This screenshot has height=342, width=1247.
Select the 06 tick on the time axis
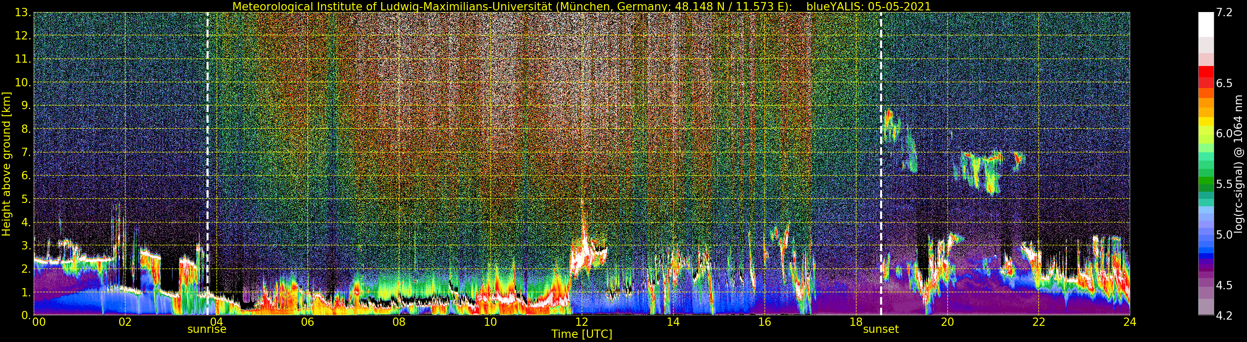click(307, 322)
